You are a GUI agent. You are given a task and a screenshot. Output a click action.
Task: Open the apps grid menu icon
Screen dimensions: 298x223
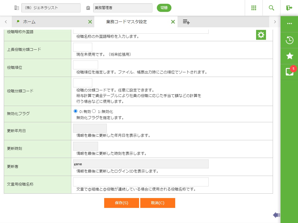tap(254, 8)
